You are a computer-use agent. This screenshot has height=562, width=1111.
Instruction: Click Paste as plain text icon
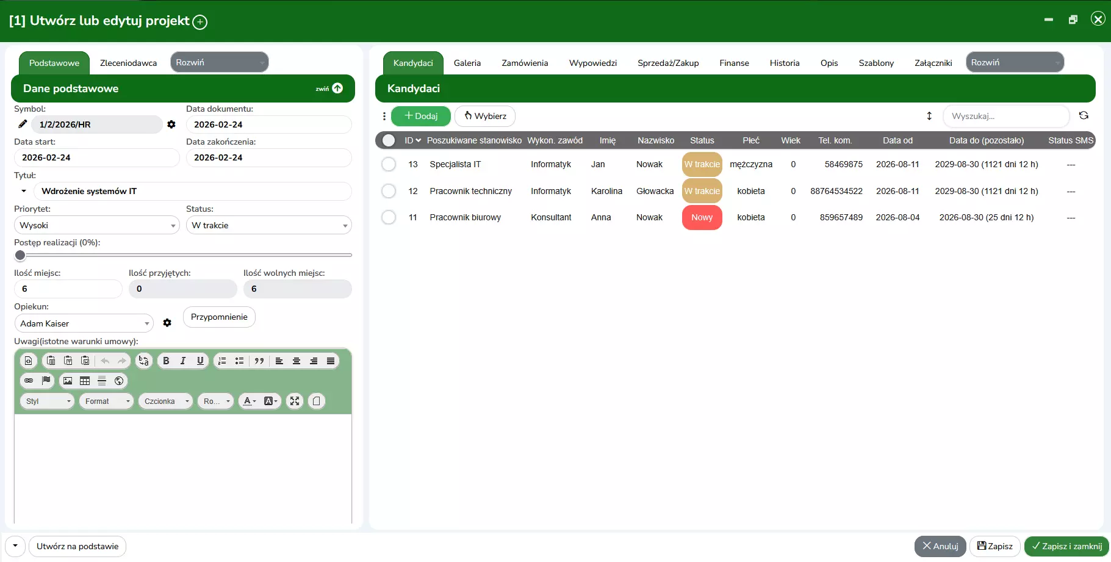(x=68, y=361)
